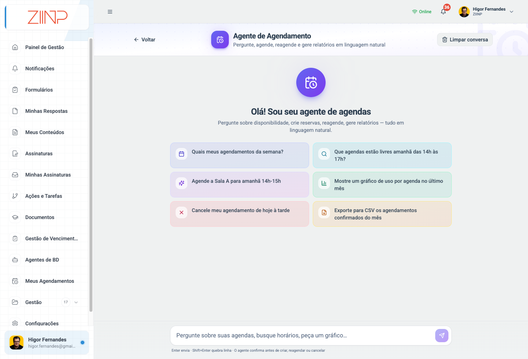Image resolution: width=528 pixels, height=359 pixels.
Task: Click the Configurações gear icon
Action: (x=15, y=323)
